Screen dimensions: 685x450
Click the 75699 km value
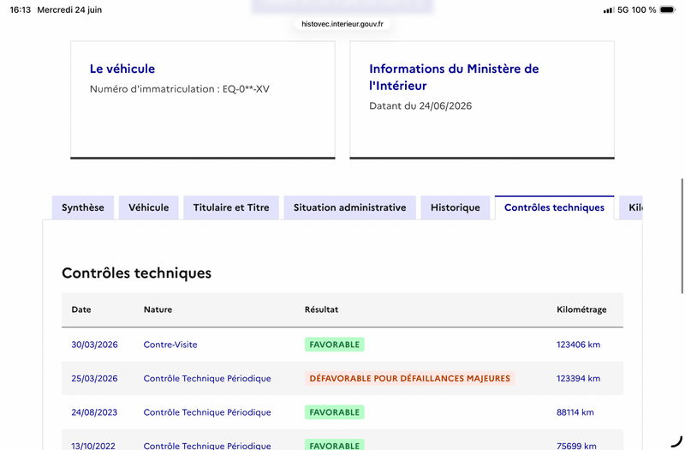576,446
